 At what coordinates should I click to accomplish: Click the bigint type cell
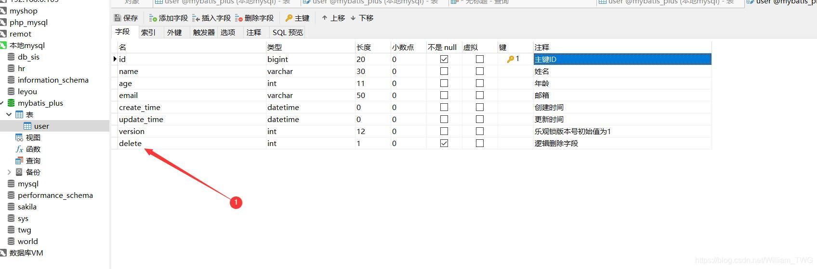(311, 59)
